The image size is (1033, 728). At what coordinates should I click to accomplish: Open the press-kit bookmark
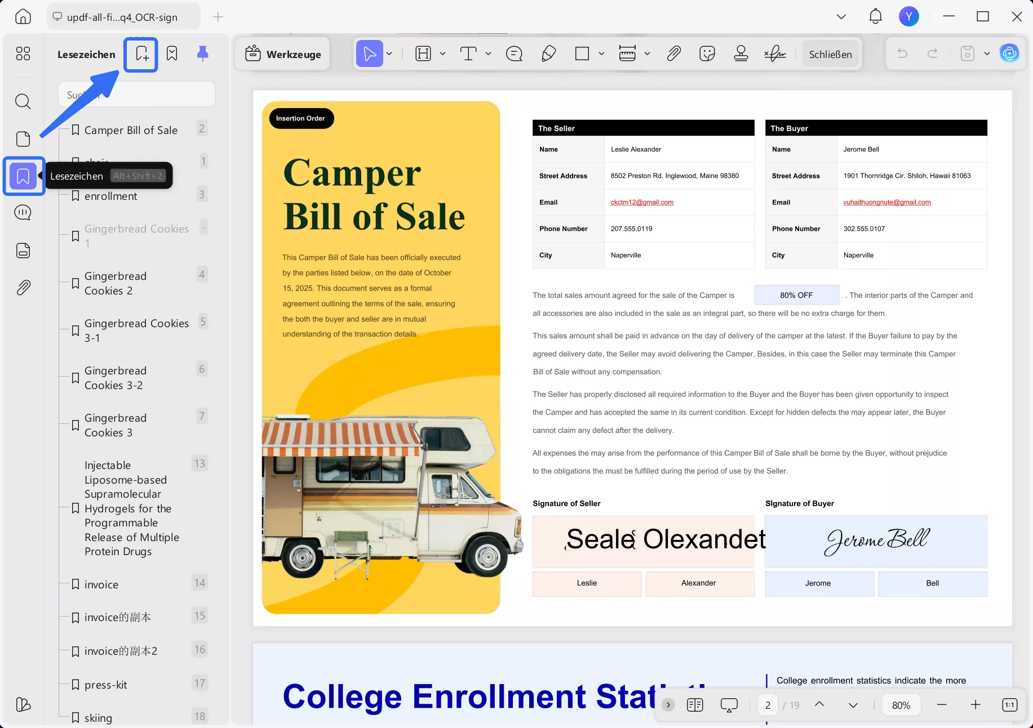coord(106,685)
